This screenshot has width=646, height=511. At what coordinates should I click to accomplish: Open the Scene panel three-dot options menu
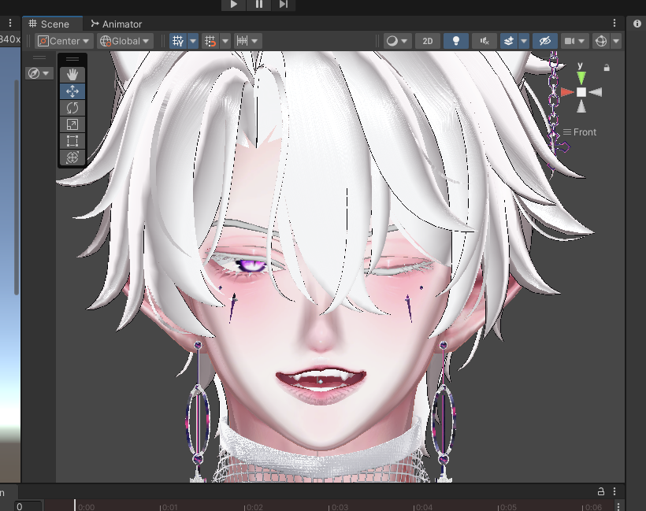click(x=614, y=24)
